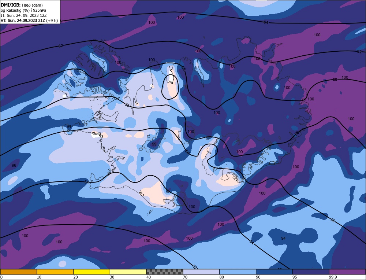
Task: Click the '30' legend scale label
Action: [112, 277]
